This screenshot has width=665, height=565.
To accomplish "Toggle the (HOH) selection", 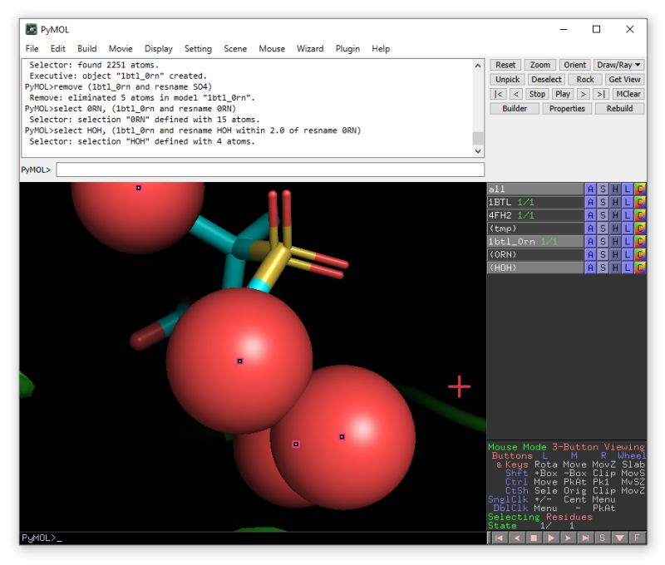I will tap(535, 268).
